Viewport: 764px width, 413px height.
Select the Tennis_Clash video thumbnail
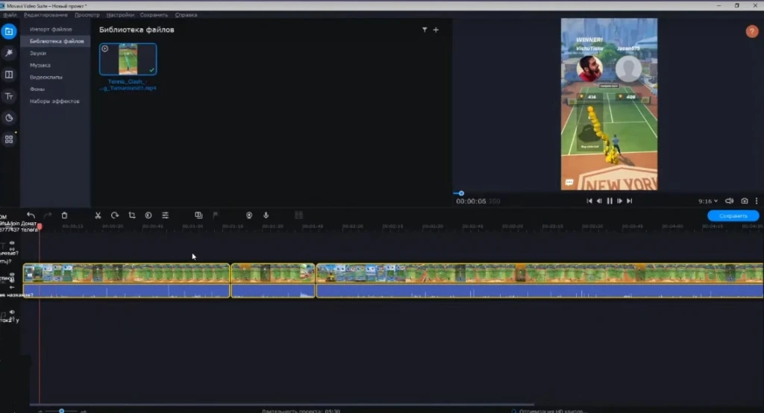(128, 59)
